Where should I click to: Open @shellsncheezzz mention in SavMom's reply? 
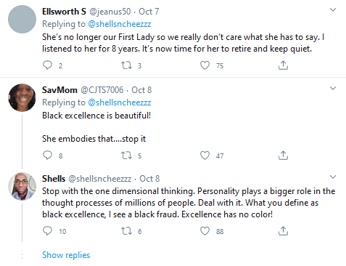[x=120, y=102]
